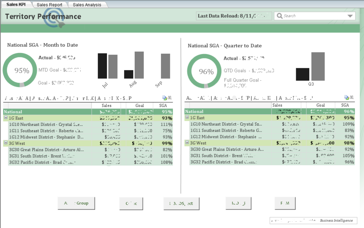The width and height of the screenshot is (364, 228).
Task: Click the Sales column header
Action: pos(107,105)
